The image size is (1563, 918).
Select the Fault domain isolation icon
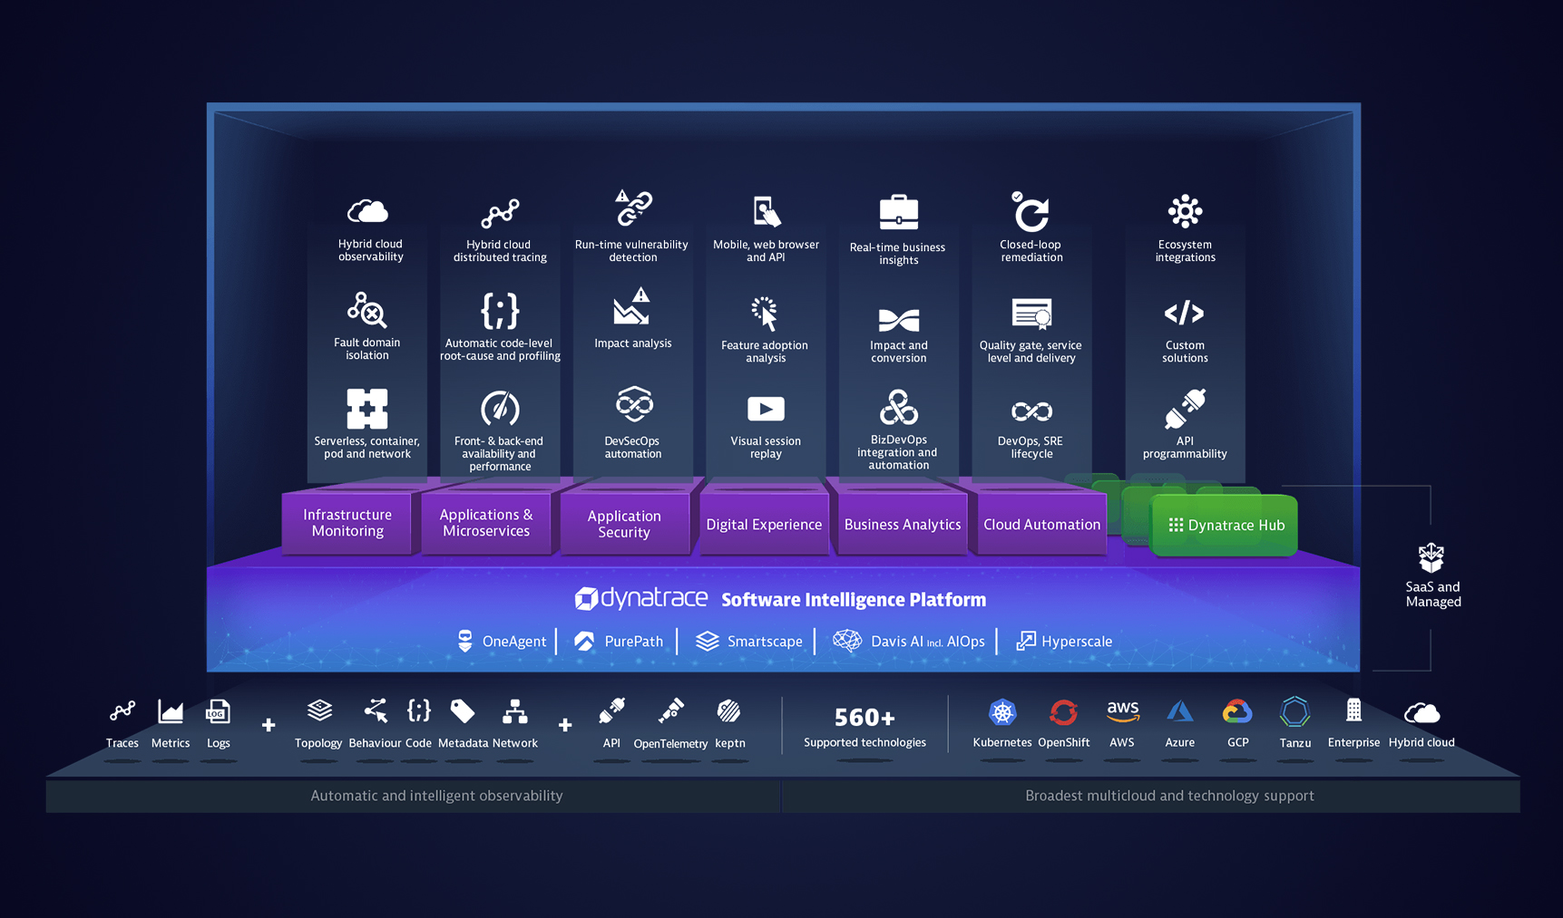pos(367,310)
